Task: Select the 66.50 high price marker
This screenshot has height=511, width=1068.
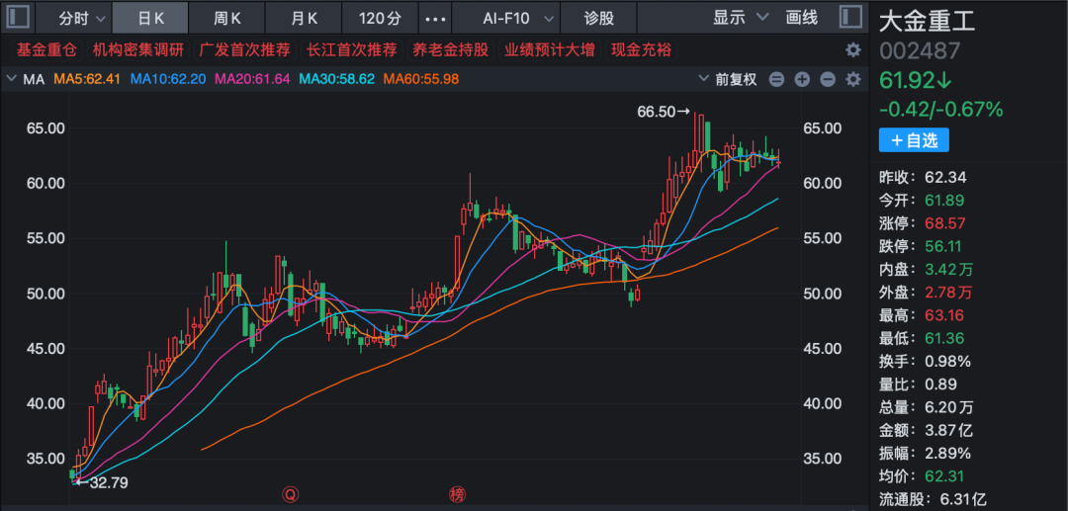Action: 663,113
